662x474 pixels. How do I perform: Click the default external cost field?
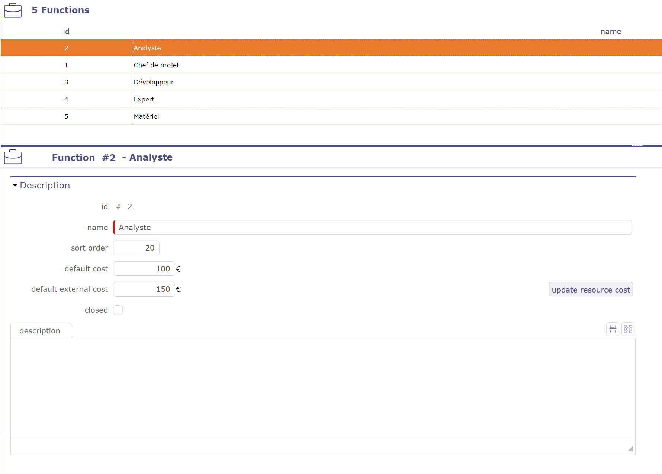click(x=144, y=289)
